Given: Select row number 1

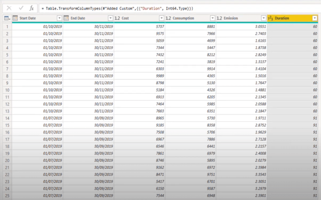Looking at the screenshot, I should pos(7,27).
